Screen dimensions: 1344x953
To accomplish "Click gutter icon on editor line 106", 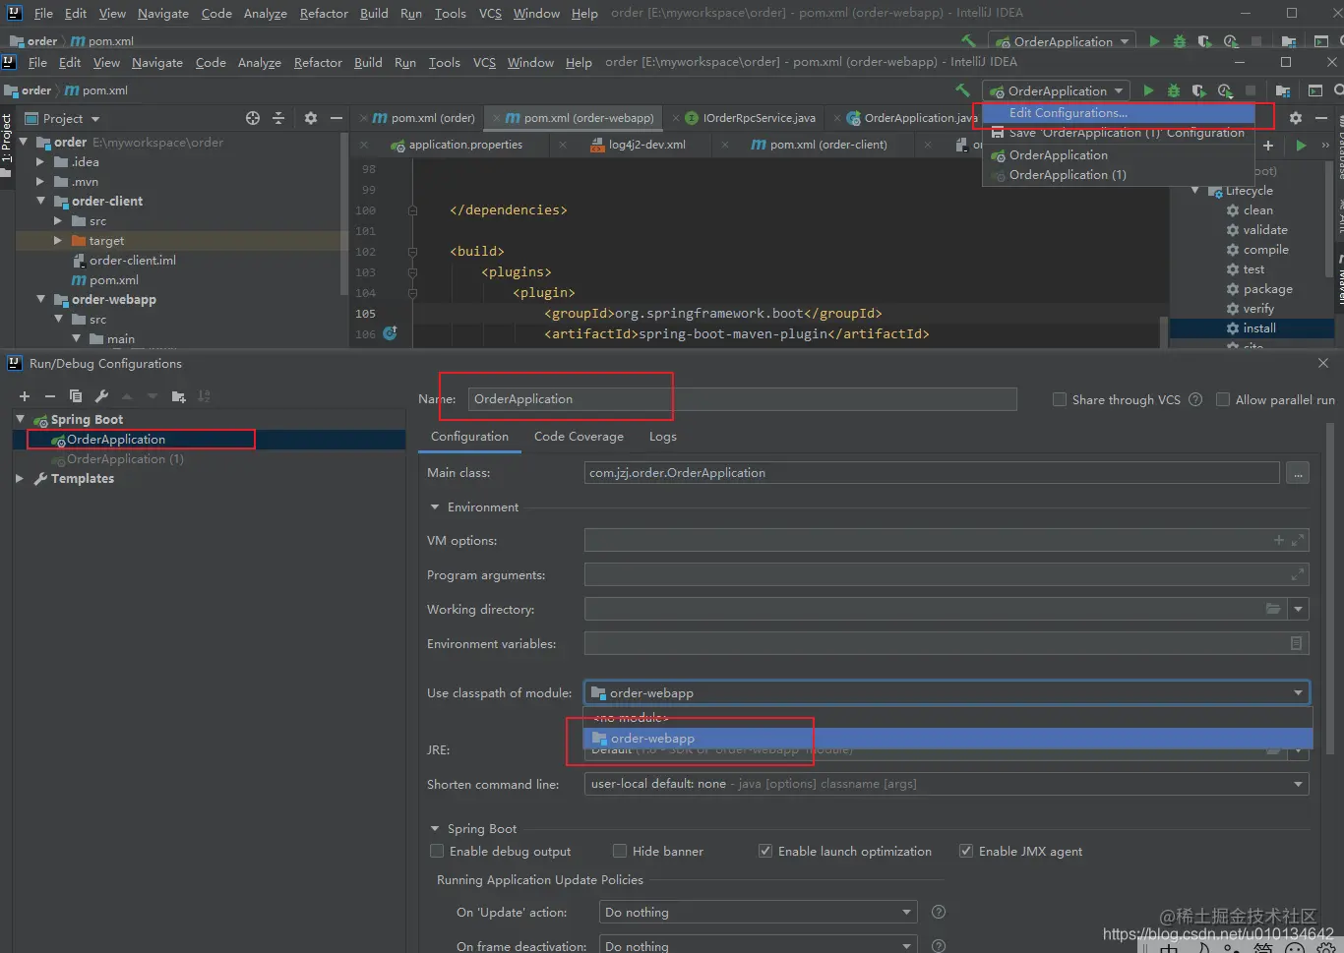I will 390,333.
